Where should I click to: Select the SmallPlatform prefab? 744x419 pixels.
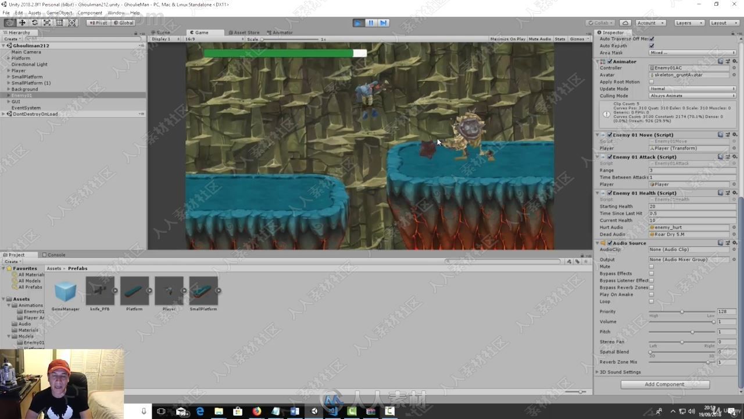203,291
